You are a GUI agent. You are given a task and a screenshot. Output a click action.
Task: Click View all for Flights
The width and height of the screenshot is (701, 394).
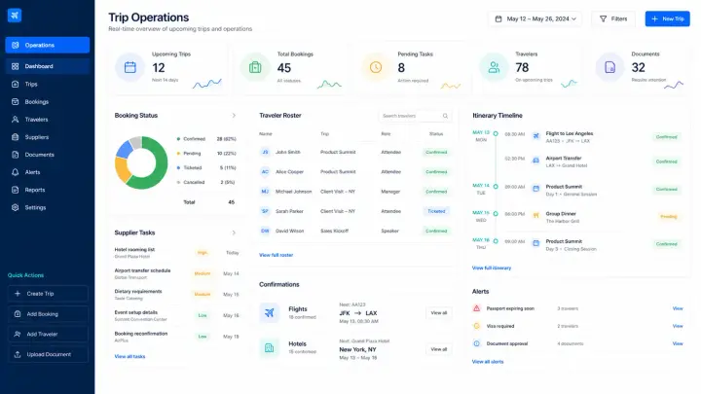438,312
